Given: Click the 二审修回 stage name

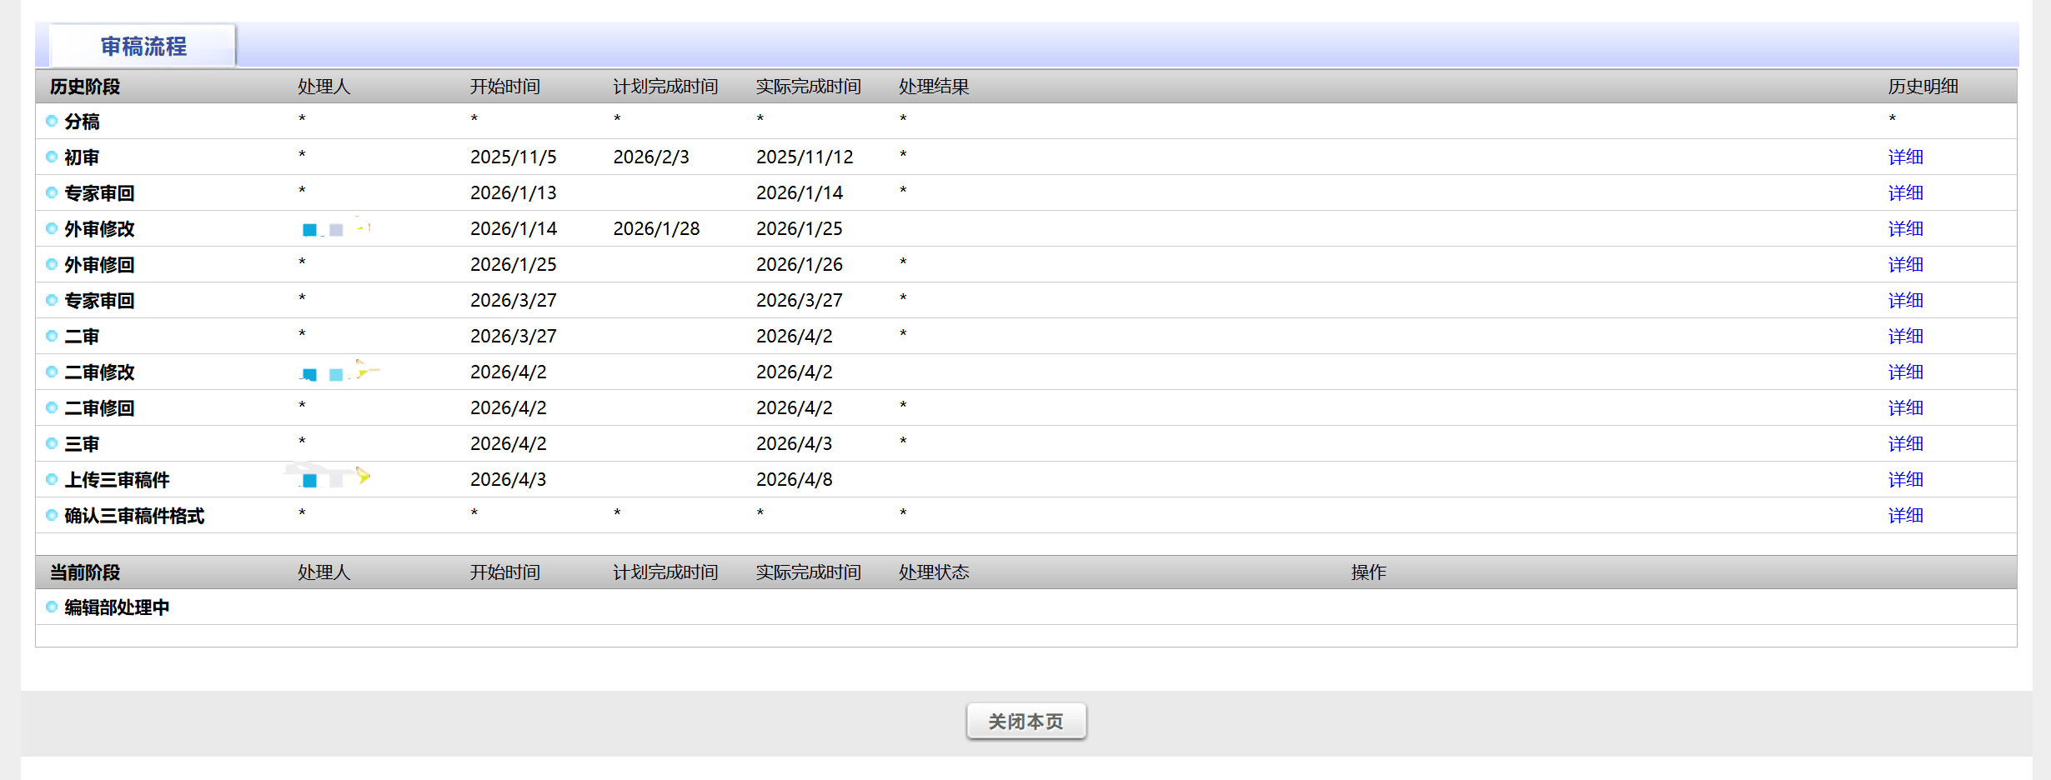Looking at the screenshot, I should pos(99,408).
